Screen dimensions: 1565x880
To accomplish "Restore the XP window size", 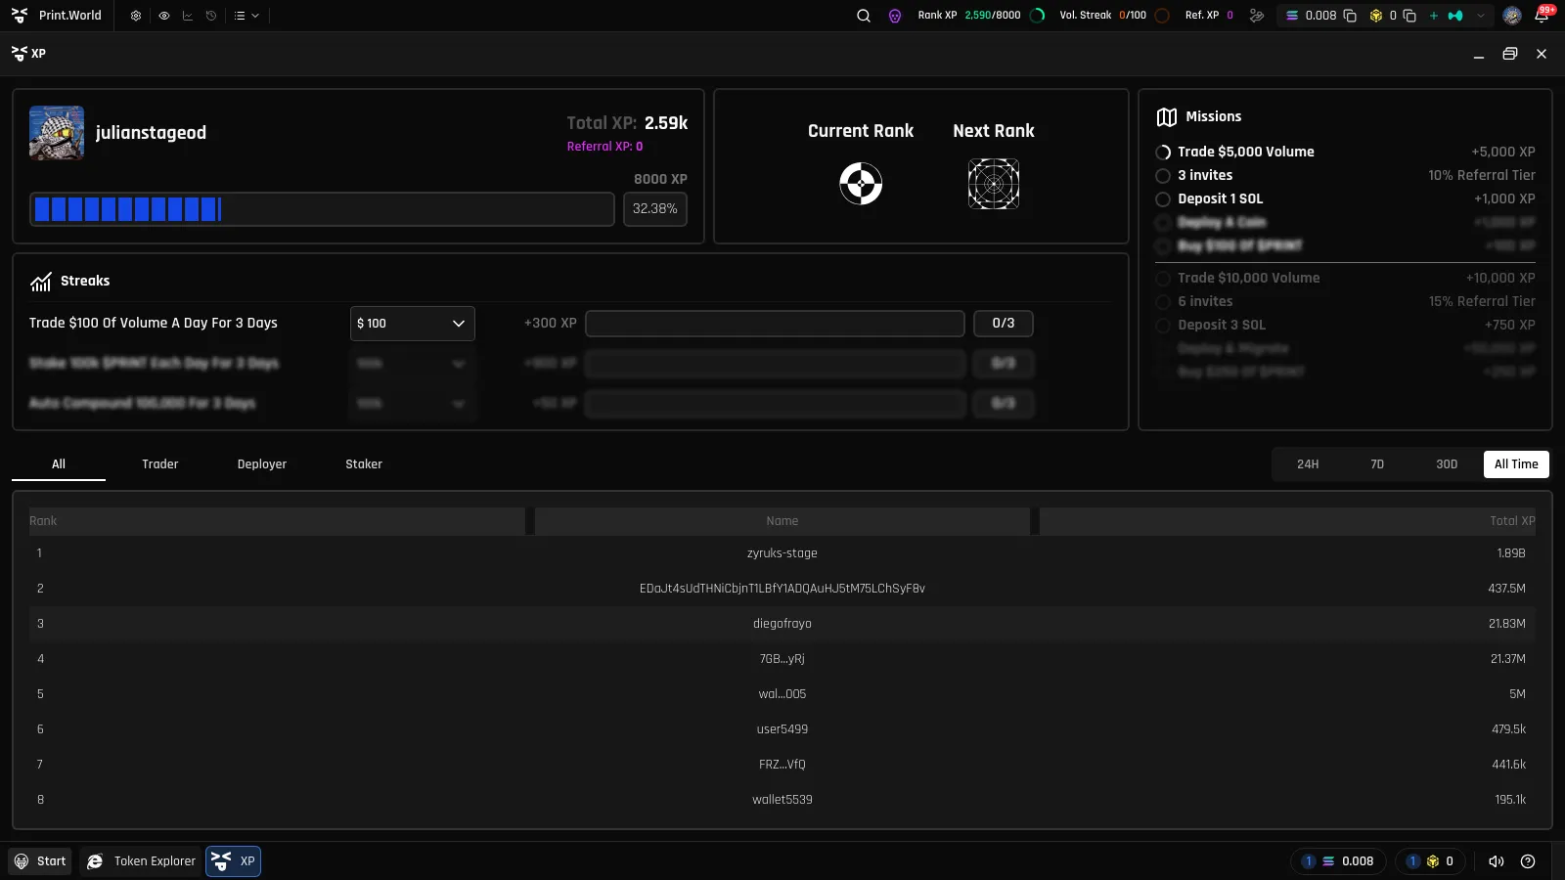I will [x=1510, y=54].
